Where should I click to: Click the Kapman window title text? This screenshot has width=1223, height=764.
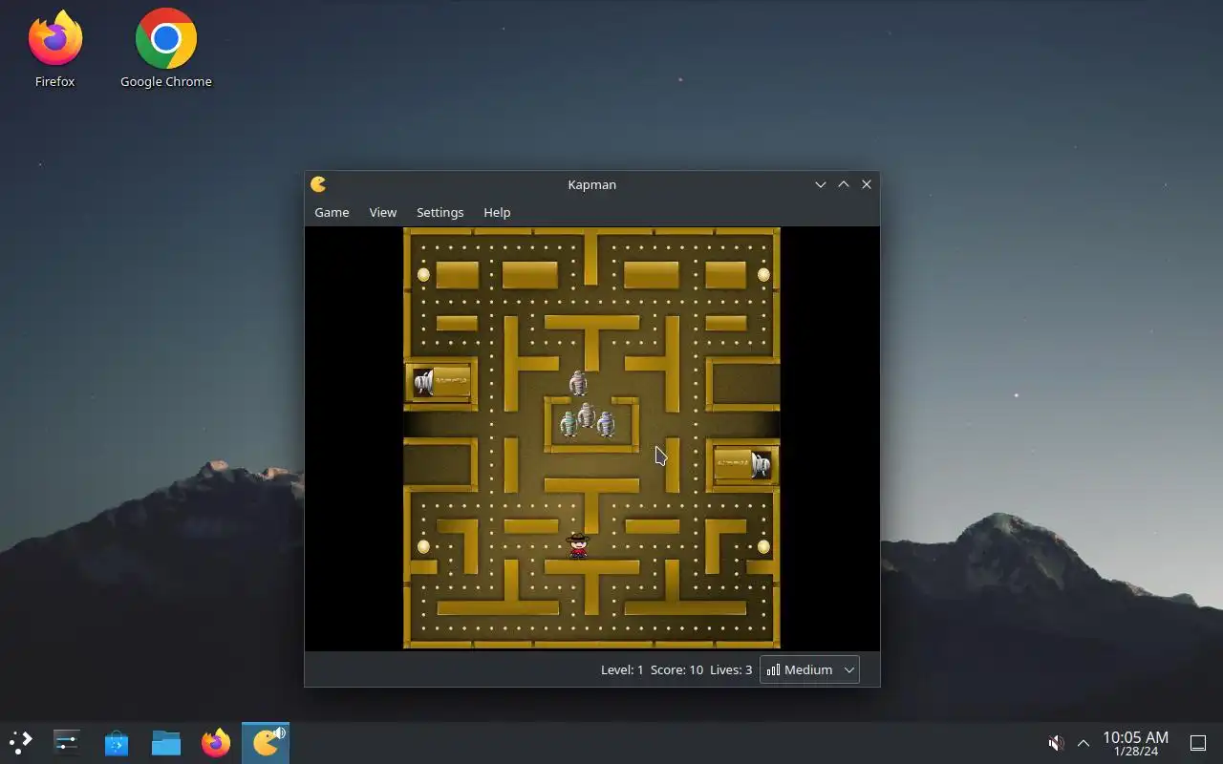(x=592, y=184)
